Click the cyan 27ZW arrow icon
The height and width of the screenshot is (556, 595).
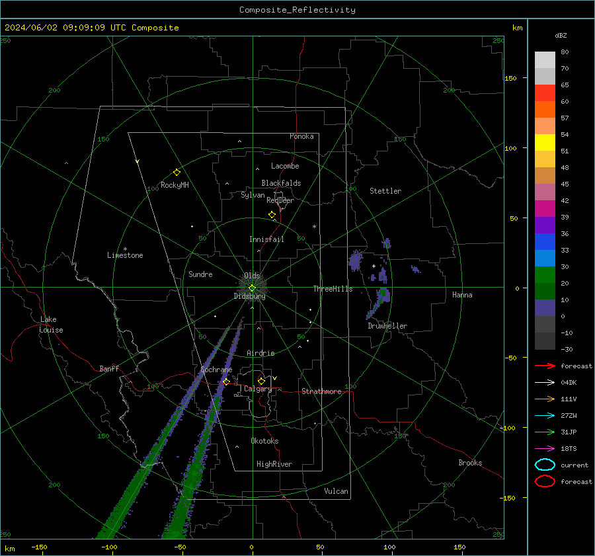pyautogui.click(x=545, y=416)
